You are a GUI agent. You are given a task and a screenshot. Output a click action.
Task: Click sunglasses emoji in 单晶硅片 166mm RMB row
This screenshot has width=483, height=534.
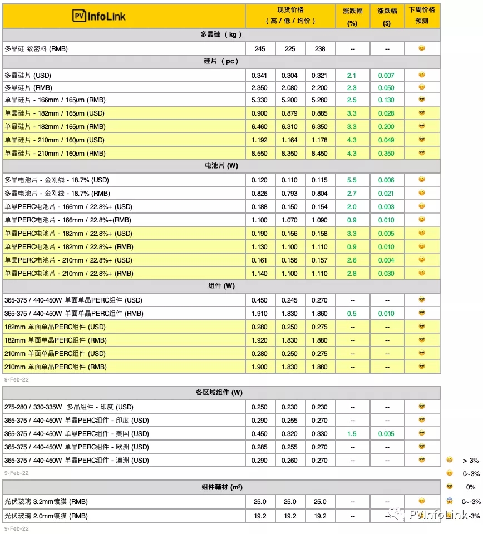pyautogui.click(x=422, y=100)
